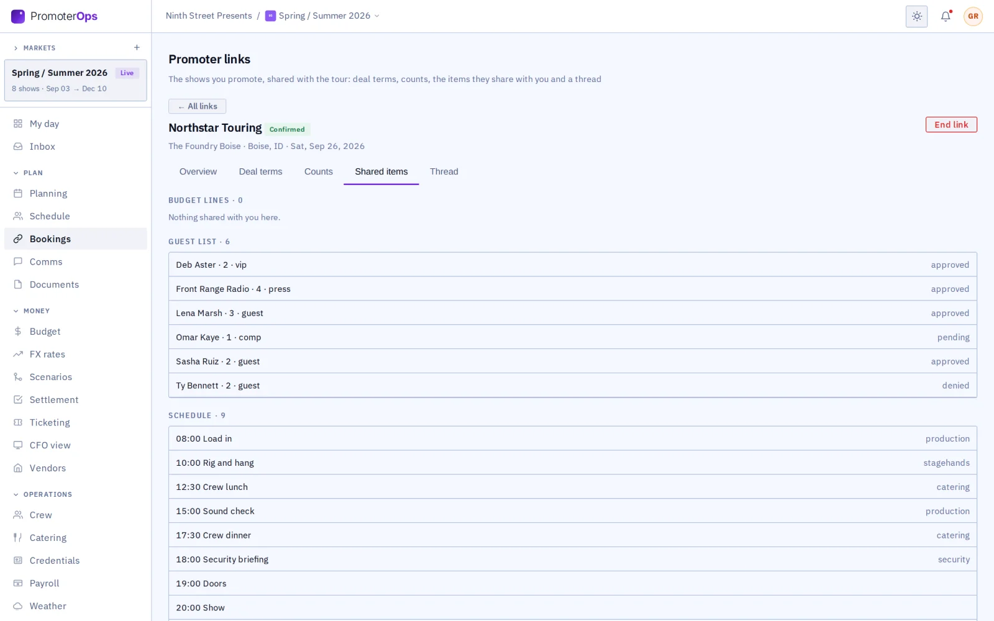Click the 15:00 Sound check schedule row

pyautogui.click(x=572, y=511)
